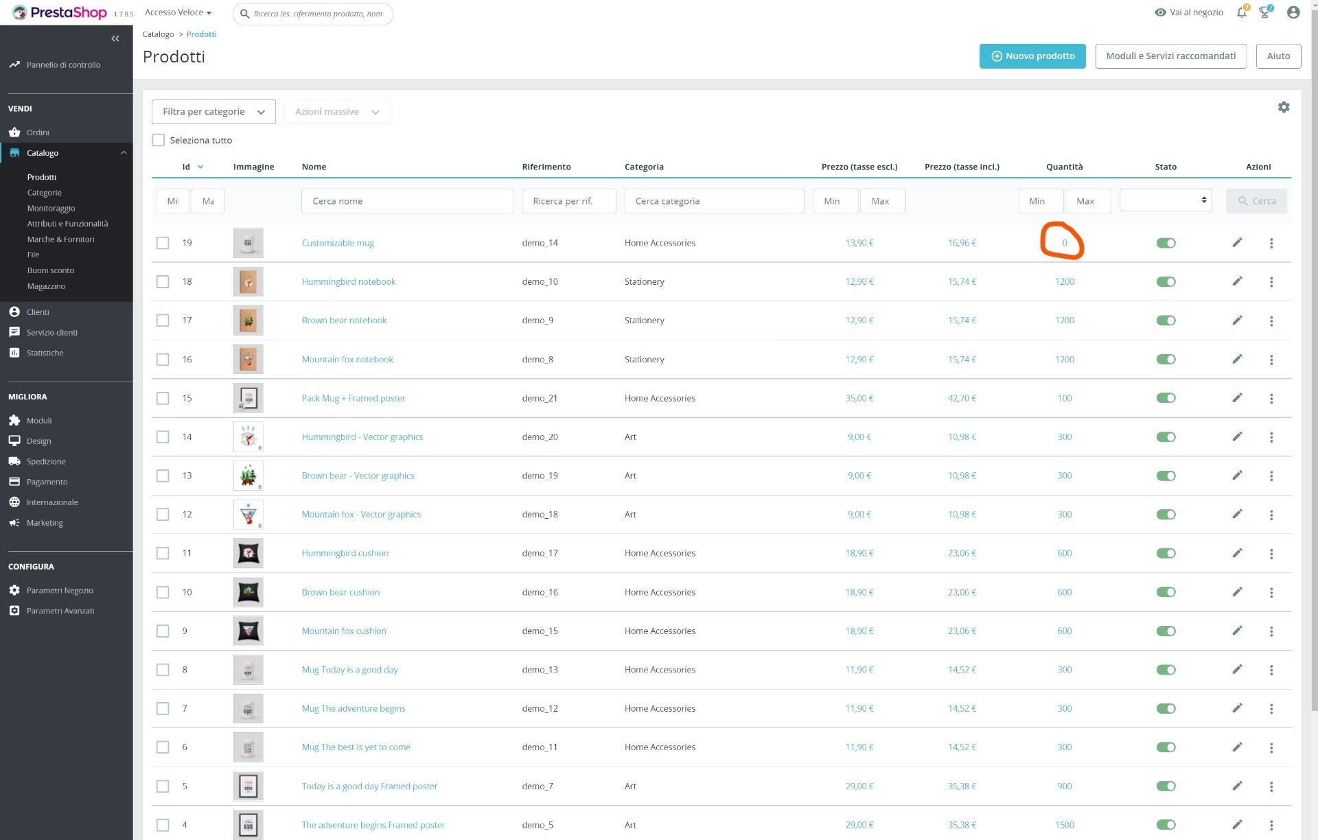Click the Nuovo prodotto button

(1032, 56)
